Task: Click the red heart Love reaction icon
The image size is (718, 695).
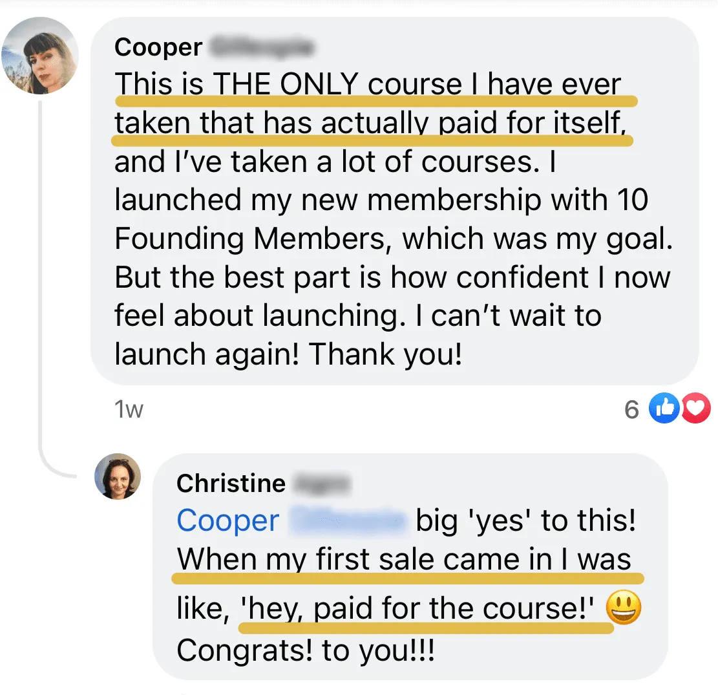Action: [x=695, y=408]
